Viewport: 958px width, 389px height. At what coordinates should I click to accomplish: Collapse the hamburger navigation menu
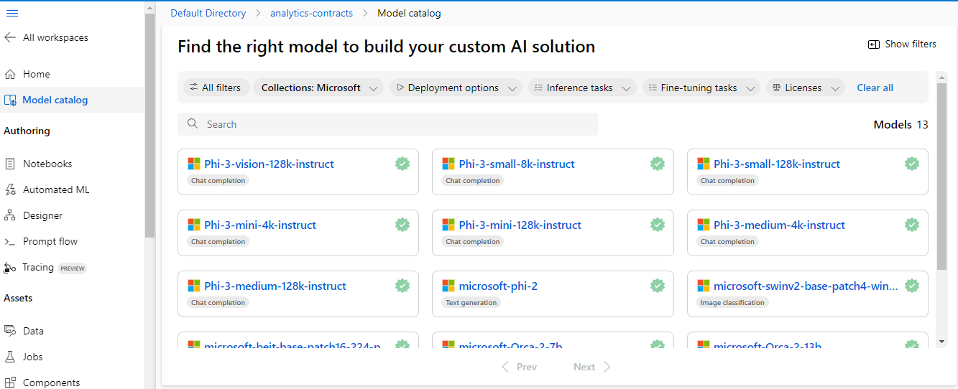click(x=12, y=13)
